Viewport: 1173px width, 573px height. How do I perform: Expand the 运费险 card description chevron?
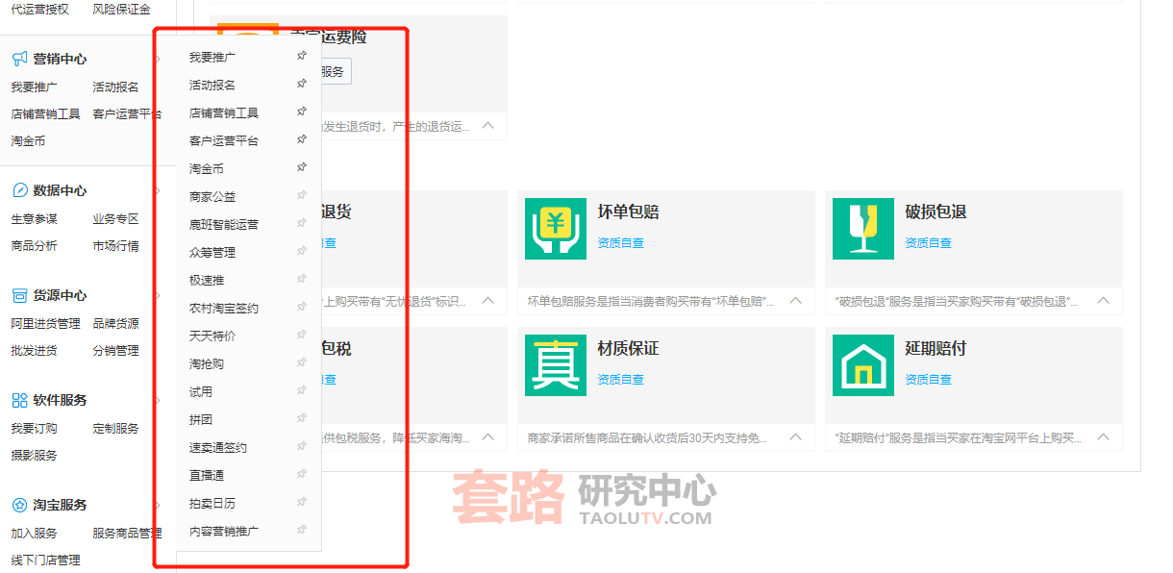click(x=487, y=126)
